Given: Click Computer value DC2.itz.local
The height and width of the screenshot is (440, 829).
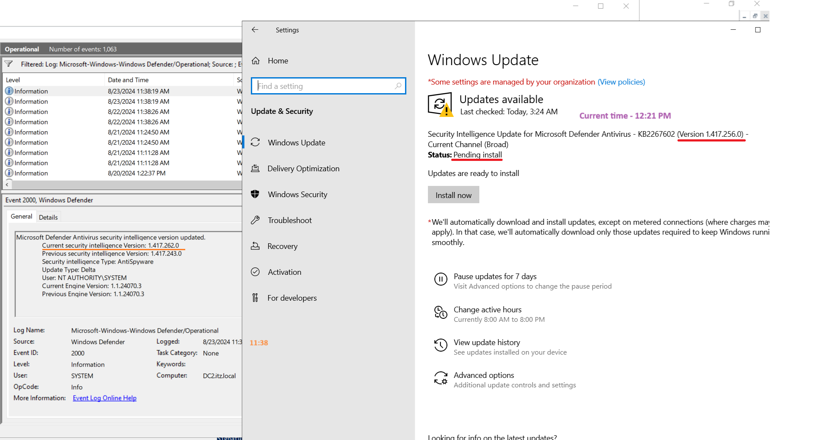Looking at the screenshot, I should point(219,376).
